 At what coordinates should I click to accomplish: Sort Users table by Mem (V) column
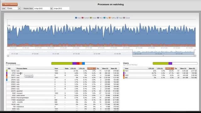[x=184, y=68]
